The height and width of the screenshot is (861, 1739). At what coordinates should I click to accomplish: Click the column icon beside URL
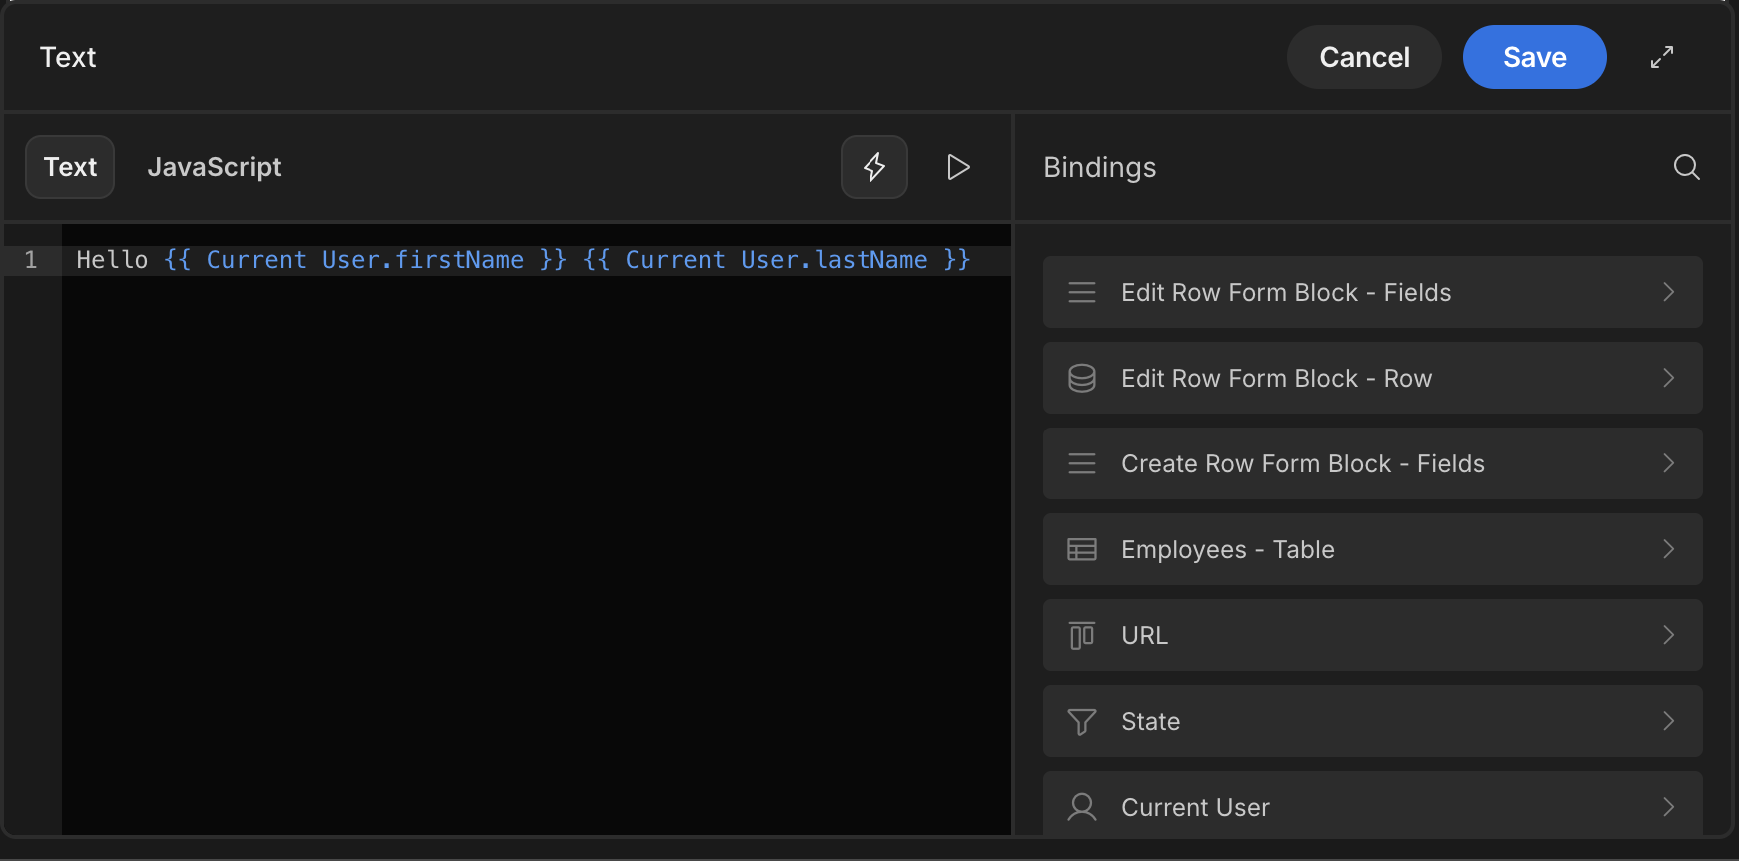tap(1082, 635)
